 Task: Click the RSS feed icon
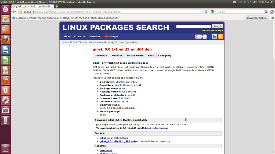[221, 37]
